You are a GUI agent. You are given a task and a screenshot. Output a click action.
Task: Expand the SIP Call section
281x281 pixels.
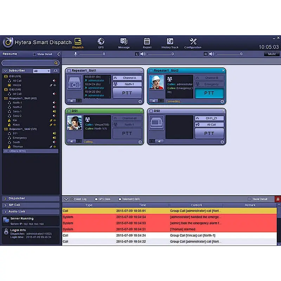31,205
